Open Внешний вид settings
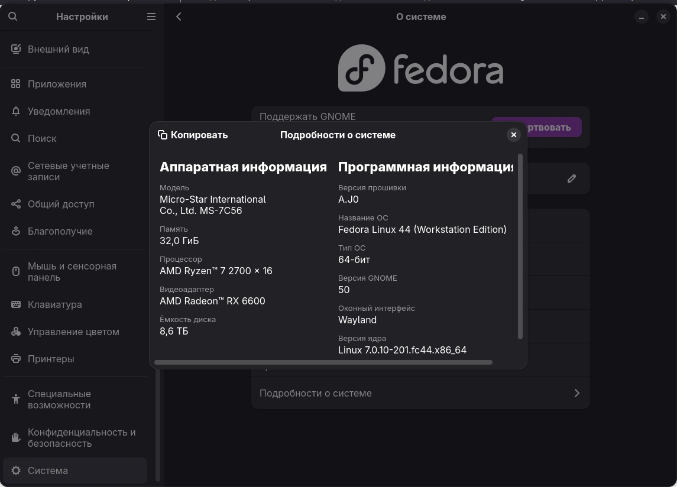Screen dimensions: 677x487 [x=75, y=49]
